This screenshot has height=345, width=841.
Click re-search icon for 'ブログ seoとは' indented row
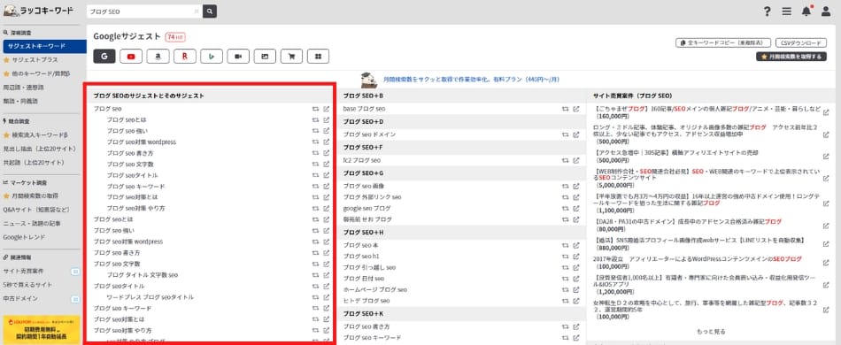point(315,119)
